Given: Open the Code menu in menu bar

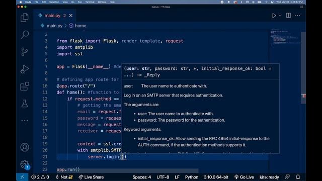Looking at the screenshot, I should point(28,2).
